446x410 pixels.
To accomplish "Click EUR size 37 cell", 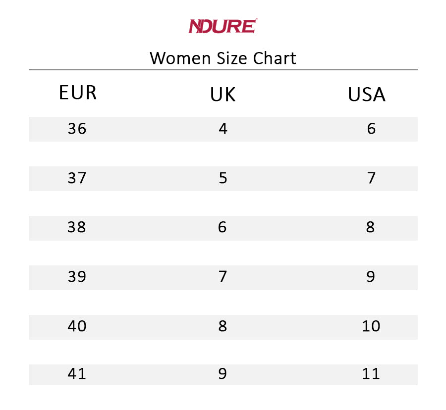I will coord(77,178).
